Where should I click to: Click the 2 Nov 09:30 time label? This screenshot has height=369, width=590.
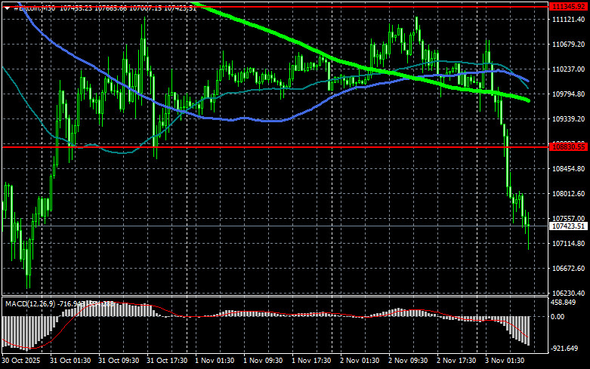[x=408, y=361]
